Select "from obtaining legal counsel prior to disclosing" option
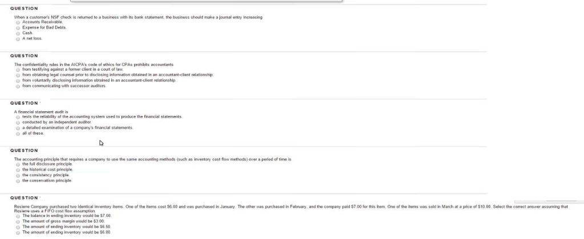 pos(18,75)
